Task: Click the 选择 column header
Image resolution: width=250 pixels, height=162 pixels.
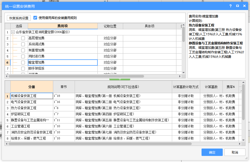Action: click(x=19, y=26)
